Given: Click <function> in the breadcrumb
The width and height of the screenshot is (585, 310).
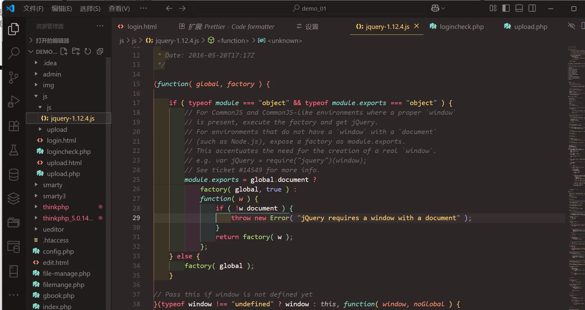Looking at the screenshot, I should point(233,41).
